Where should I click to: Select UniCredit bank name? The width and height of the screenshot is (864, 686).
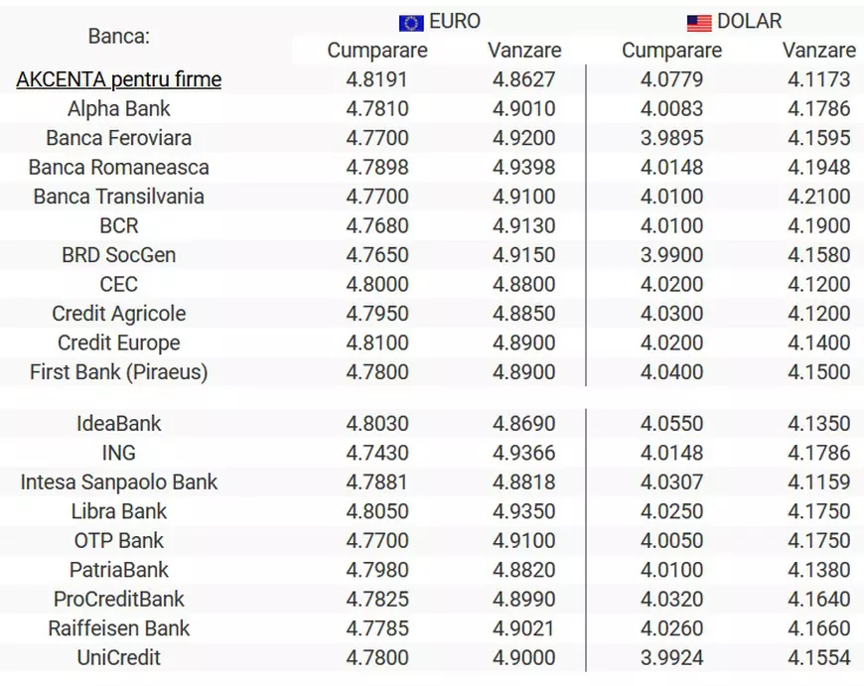pos(119,657)
